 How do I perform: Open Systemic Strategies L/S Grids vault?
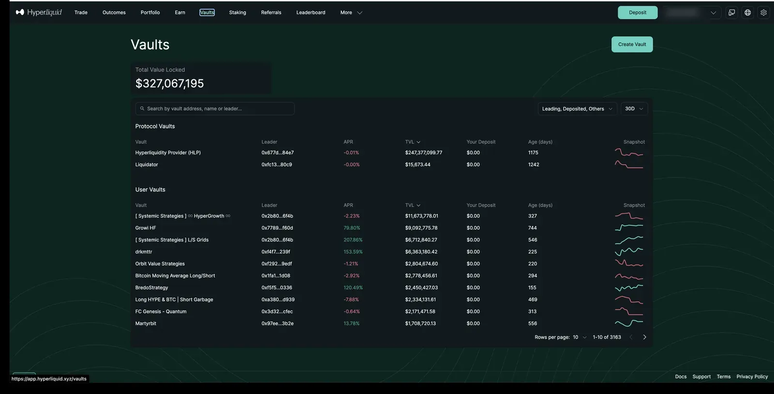(172, 240)
